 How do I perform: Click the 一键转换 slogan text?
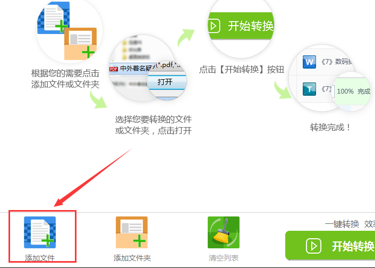coord(342,224)
